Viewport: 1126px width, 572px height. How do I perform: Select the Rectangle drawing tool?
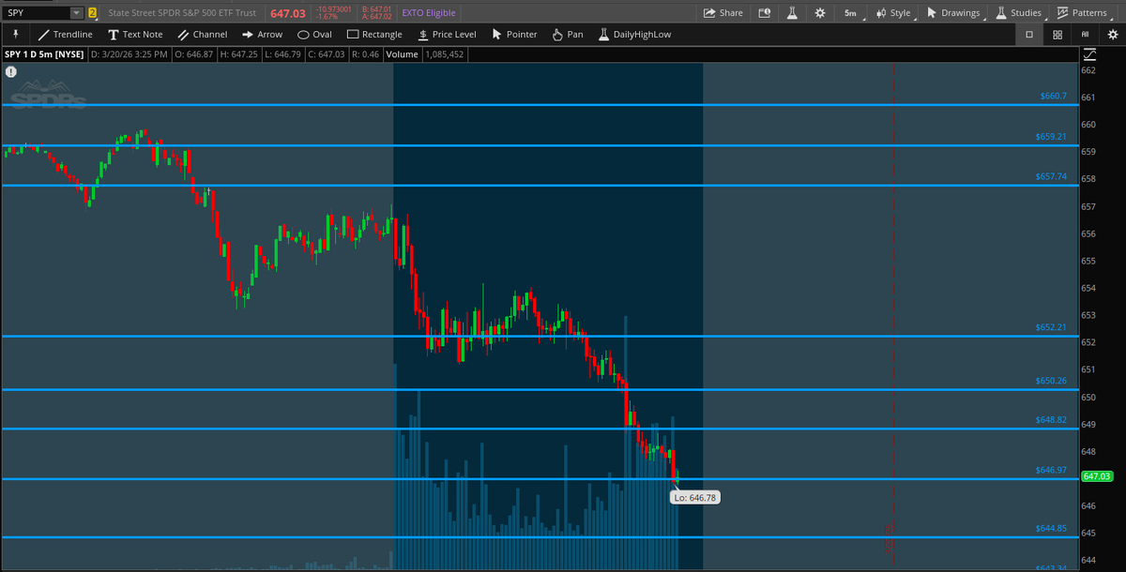pos(374,34)
